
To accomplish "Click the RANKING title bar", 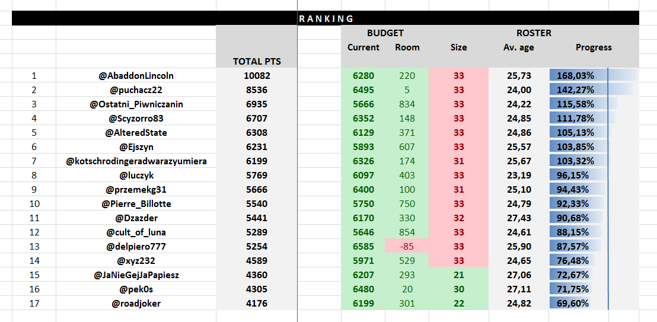I will [x=326, y=18].
